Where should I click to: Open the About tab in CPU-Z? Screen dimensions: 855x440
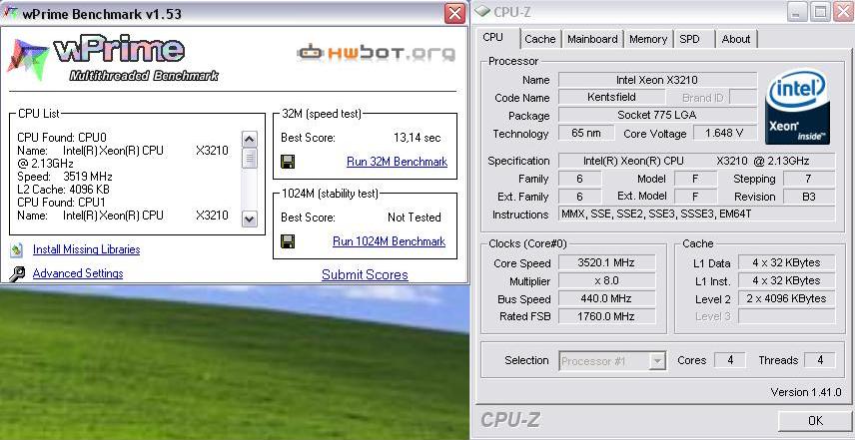point(735,39)
